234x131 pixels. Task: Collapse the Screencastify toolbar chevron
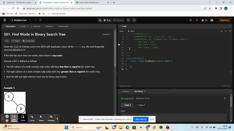tap(57, 119)
